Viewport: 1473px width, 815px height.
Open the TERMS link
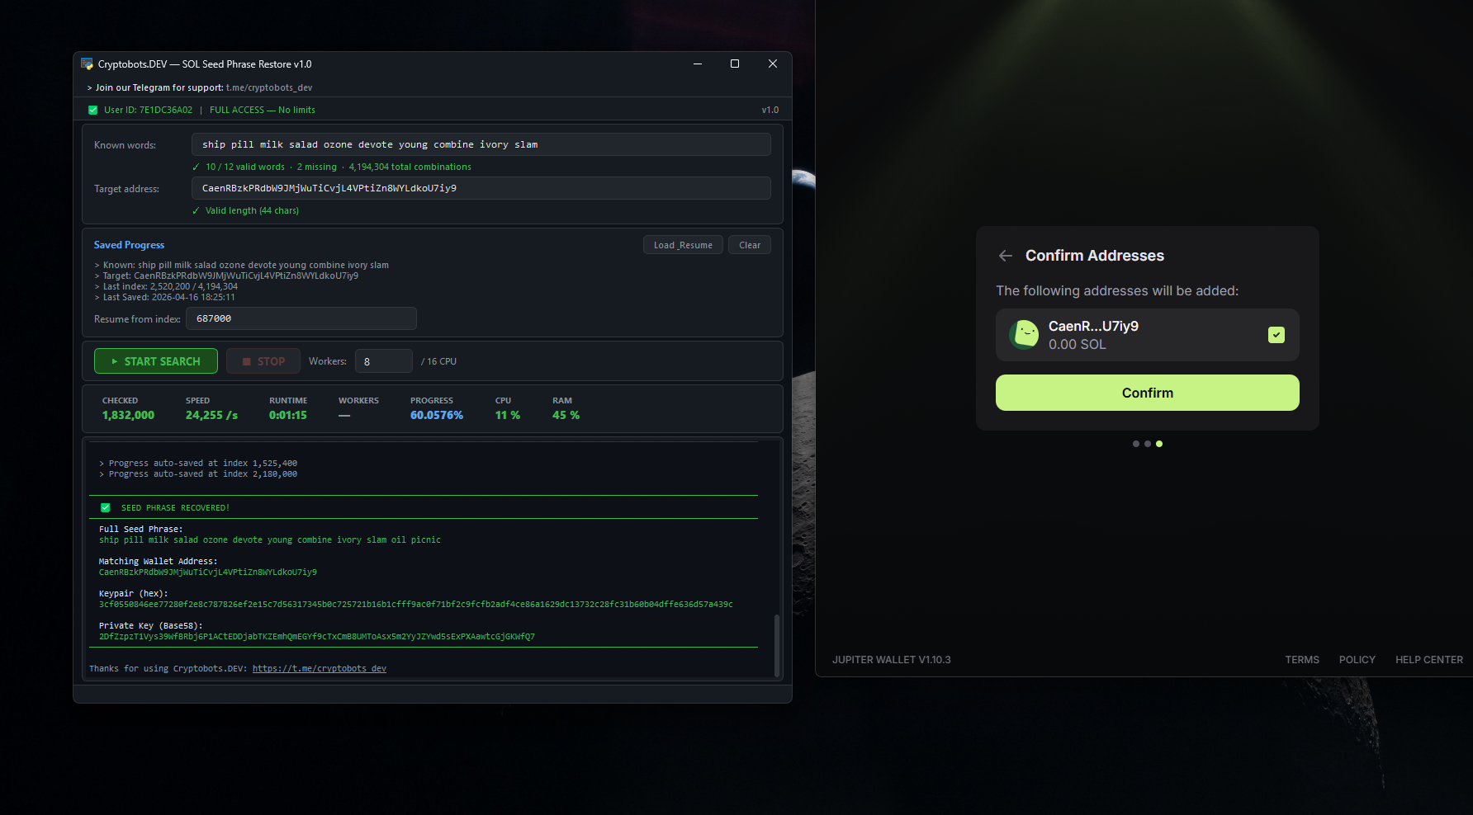(1301, 660)
